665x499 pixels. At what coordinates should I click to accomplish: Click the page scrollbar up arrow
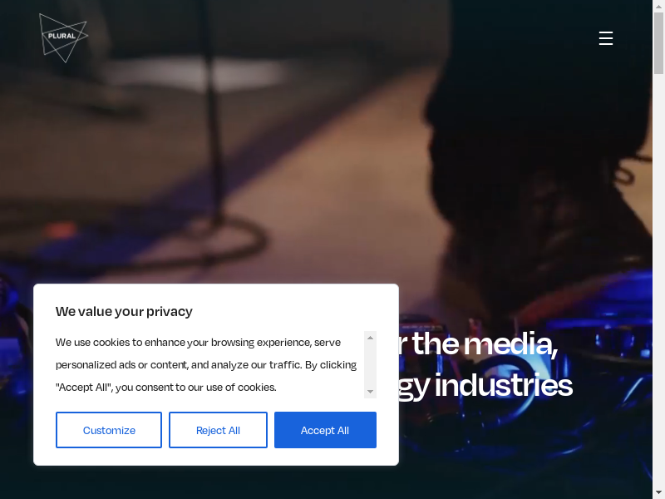pyautogui.click(x=658, y=6)
